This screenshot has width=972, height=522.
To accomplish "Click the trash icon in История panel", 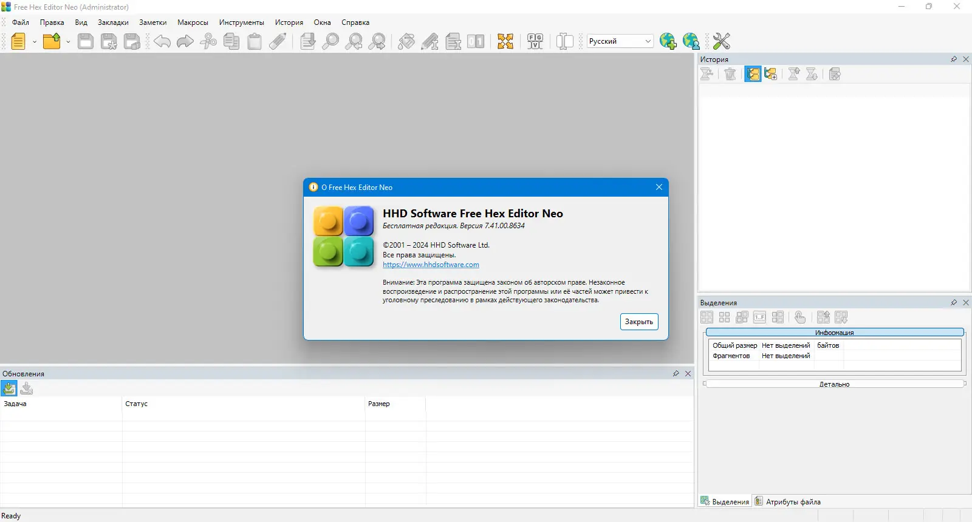I will (x=730, y=74).
